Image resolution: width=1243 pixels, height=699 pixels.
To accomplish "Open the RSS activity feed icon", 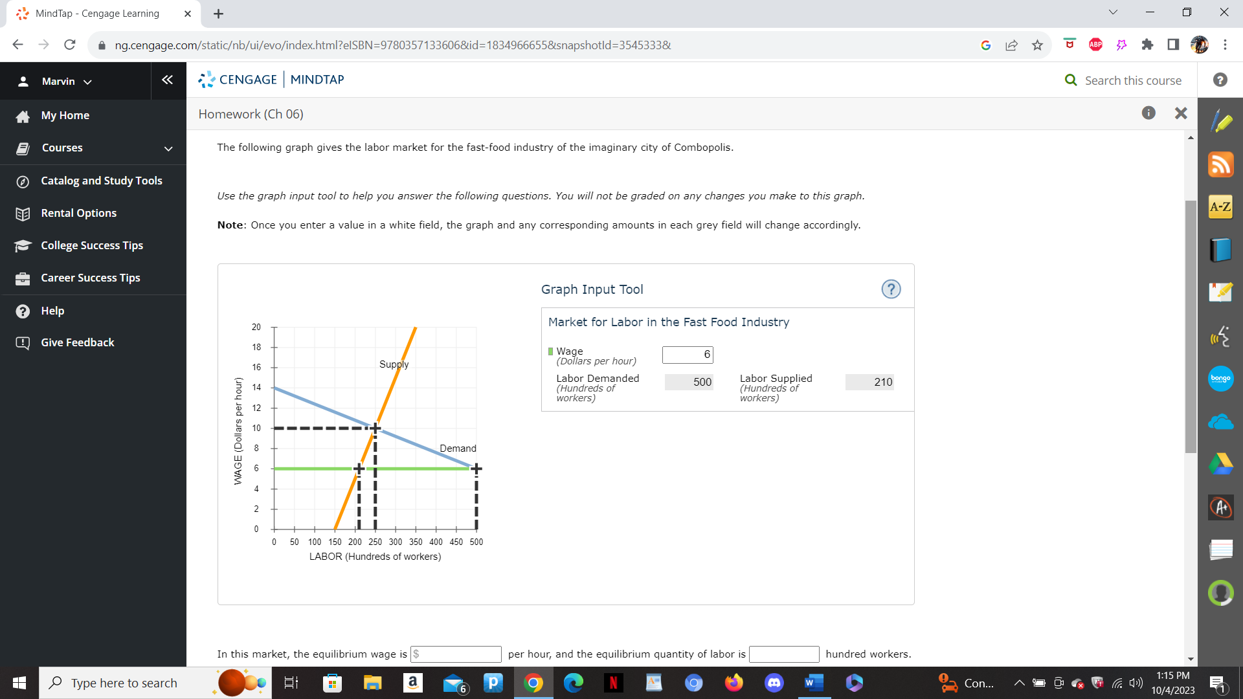I will coord(1221,164).
